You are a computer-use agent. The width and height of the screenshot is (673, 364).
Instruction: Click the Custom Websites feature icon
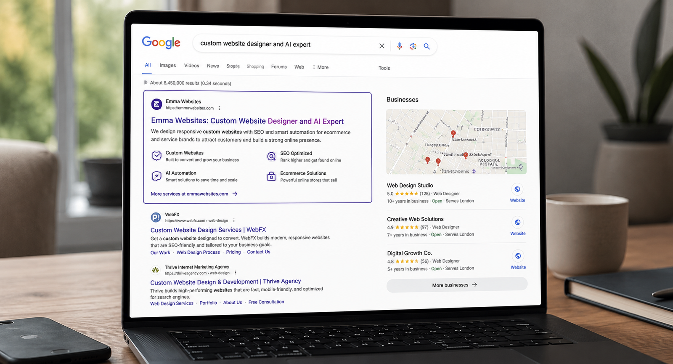pos(156,156)
